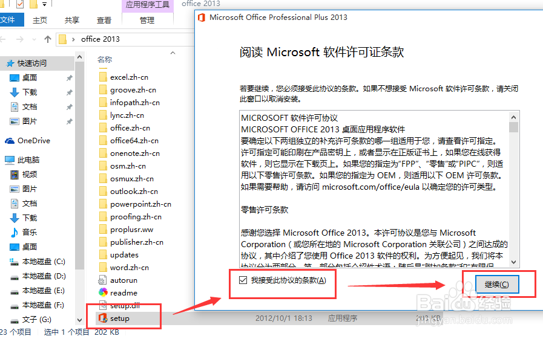Select the outlook.zh-cn folder icon
543x339 pixels.
pos(103,192)
